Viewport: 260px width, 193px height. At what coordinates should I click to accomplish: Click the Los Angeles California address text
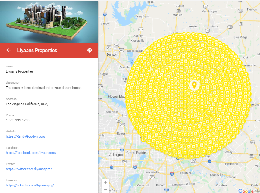tap(27, 104)
